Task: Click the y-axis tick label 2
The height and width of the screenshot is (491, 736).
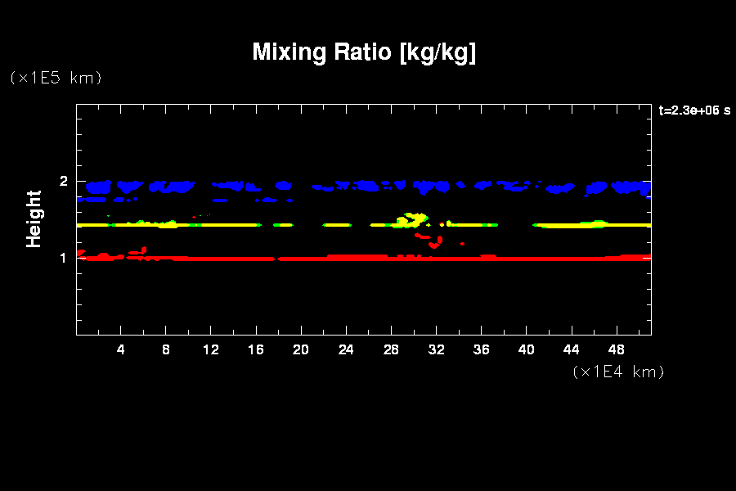Action: tap(62, 182)
